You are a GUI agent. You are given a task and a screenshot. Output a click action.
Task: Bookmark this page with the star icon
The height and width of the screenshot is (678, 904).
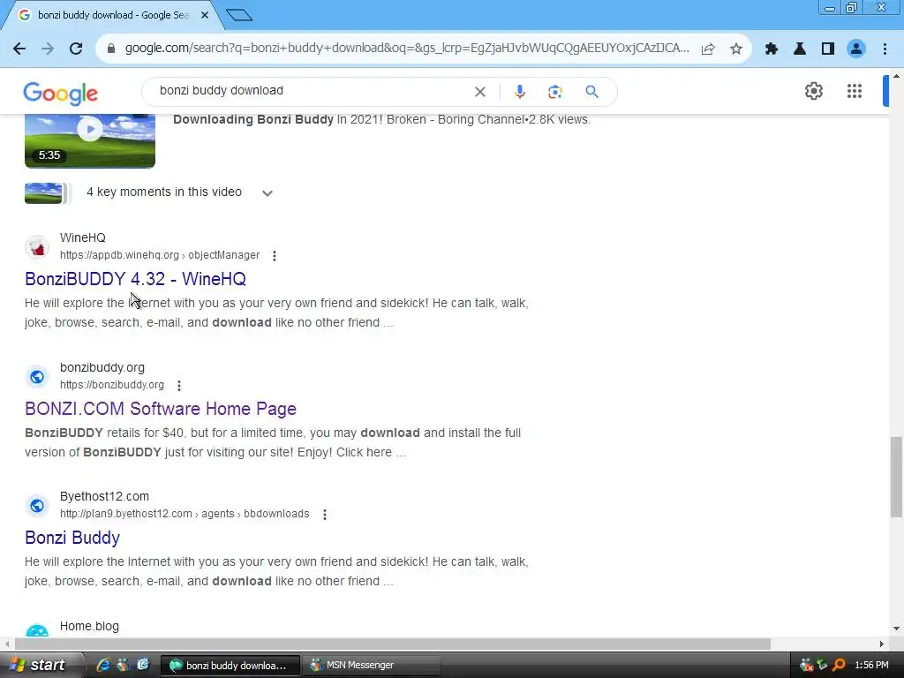736,49
